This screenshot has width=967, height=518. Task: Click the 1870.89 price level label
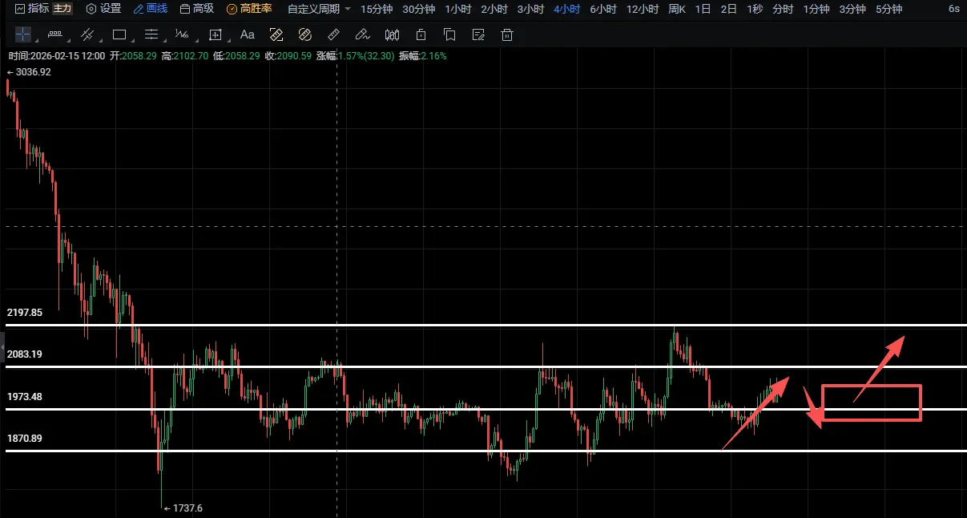[25, 439]
